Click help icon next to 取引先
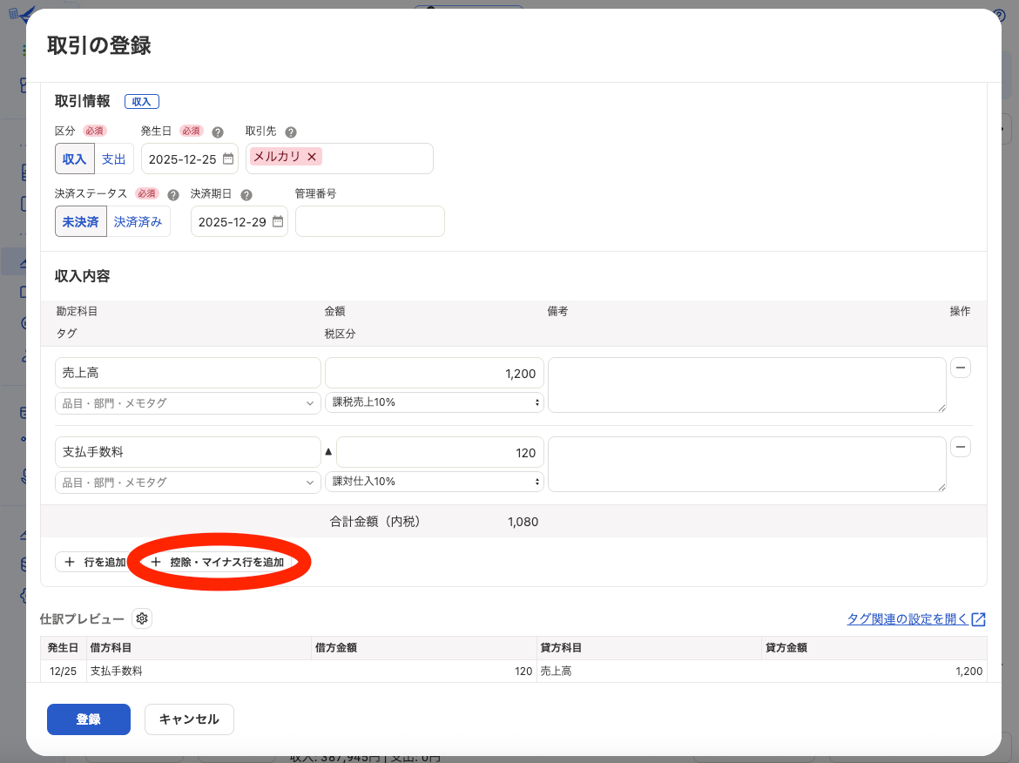Viewport: 1019px width, 763px height. (x=291, y=132)
